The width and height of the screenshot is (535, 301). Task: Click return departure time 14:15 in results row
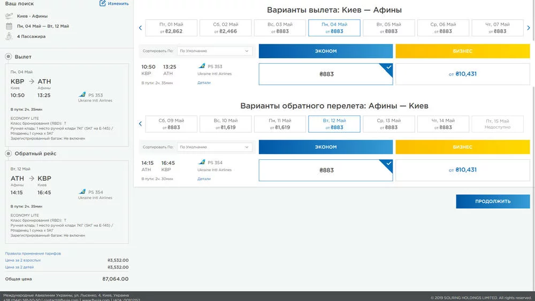click(148, 163)
